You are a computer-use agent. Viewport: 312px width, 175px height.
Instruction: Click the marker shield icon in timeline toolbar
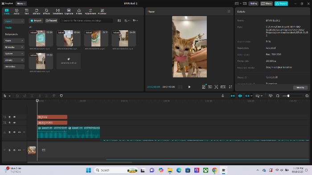tap(62, 96)
